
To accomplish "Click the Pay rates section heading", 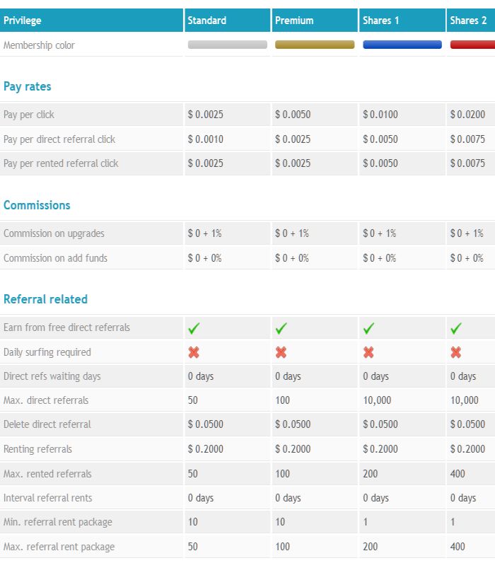I will [x=28, y=86].
